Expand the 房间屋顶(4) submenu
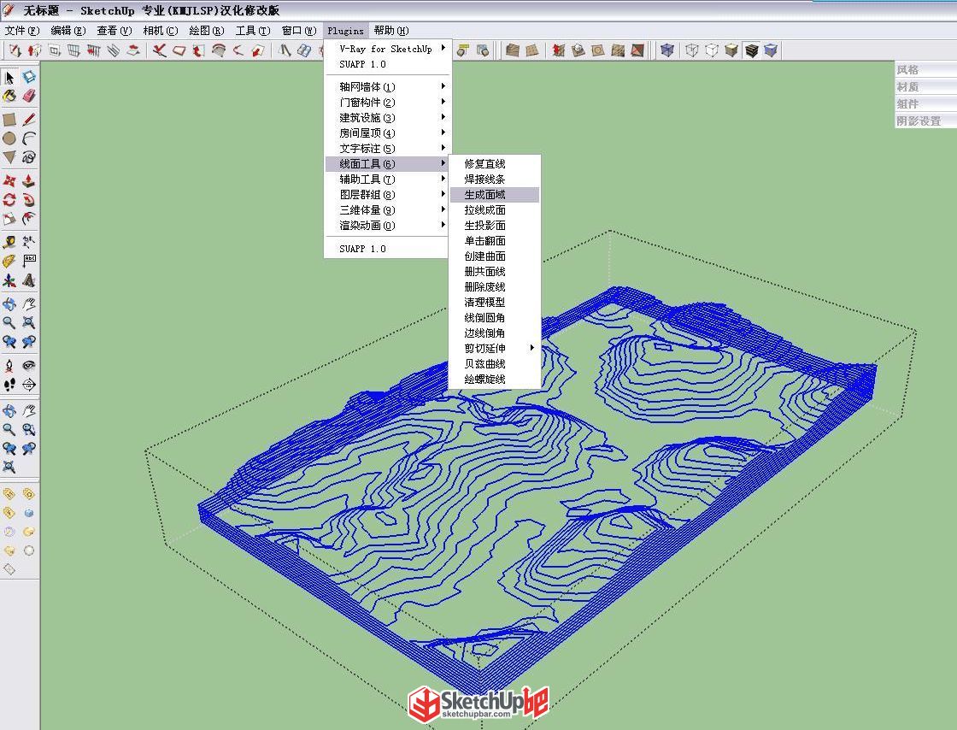The height and width of the screenshot is (730, 957). (388, 133)
